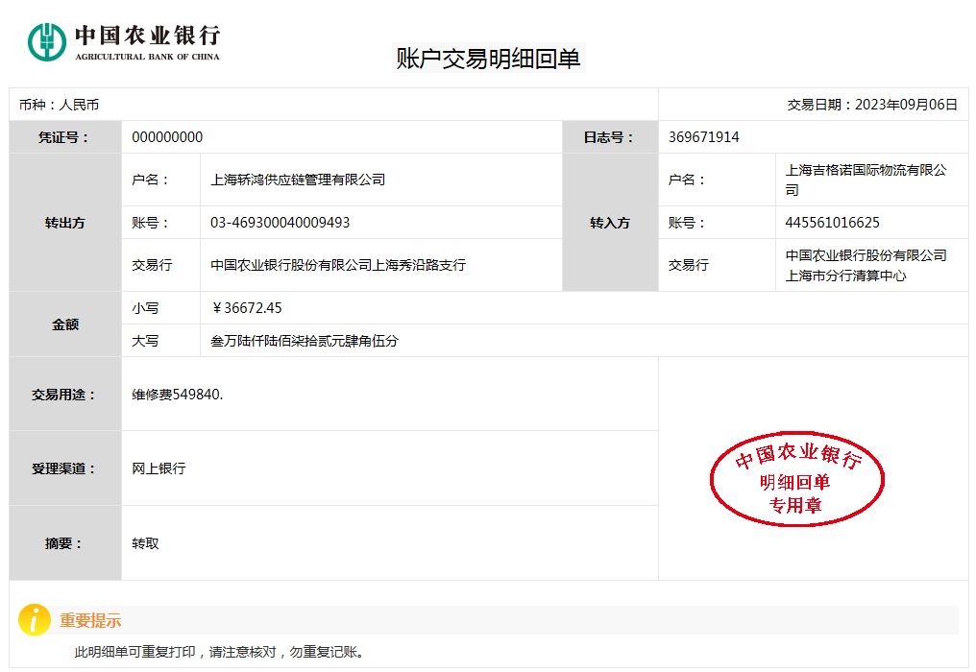Select payee account number 445561016625

point(832,223)
